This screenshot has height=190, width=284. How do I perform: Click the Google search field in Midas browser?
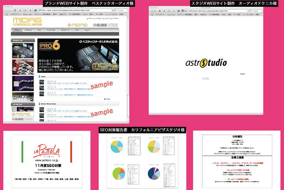pos(121,10)
